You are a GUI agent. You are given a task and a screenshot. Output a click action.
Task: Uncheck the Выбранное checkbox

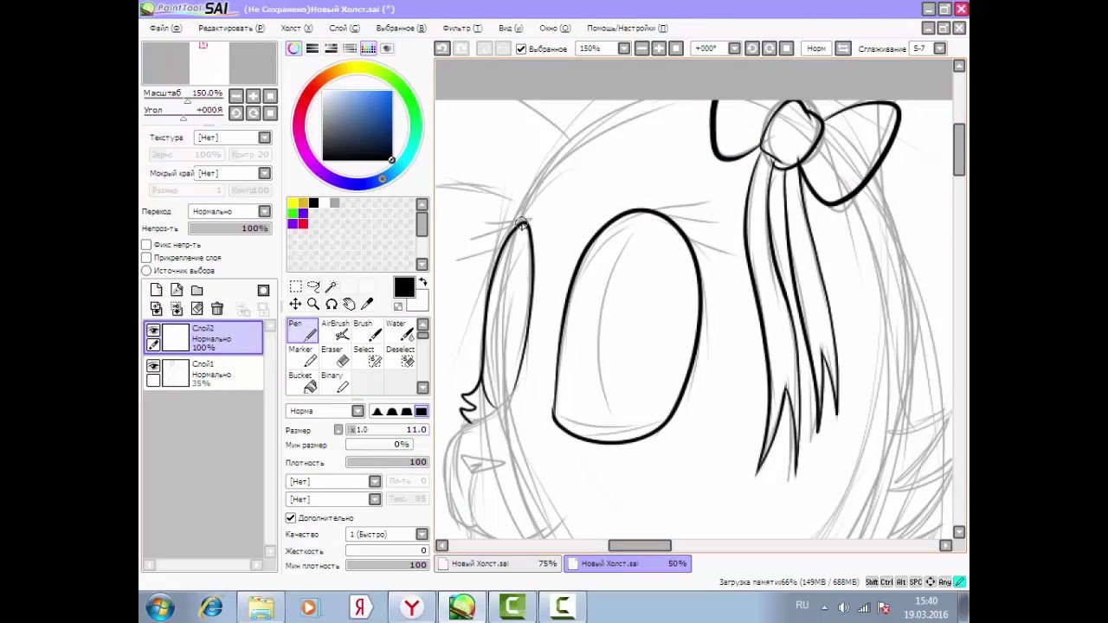pyautogui.click(x=521, y=49)
